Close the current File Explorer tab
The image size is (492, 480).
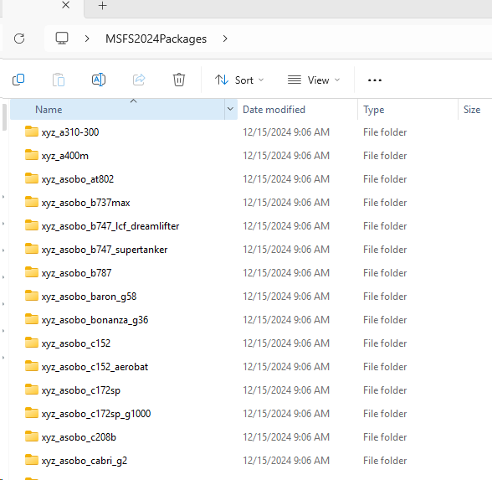point(65,5)
